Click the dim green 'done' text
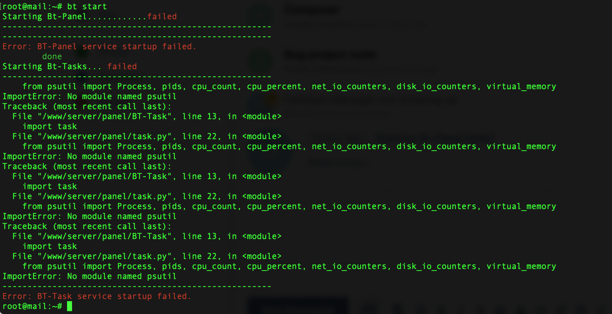 click(52, 56)
